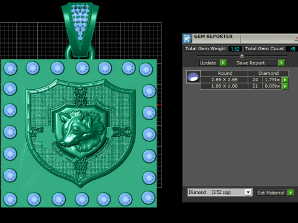Click the Set Material button
298x223 pixels.
pos(271,193)
